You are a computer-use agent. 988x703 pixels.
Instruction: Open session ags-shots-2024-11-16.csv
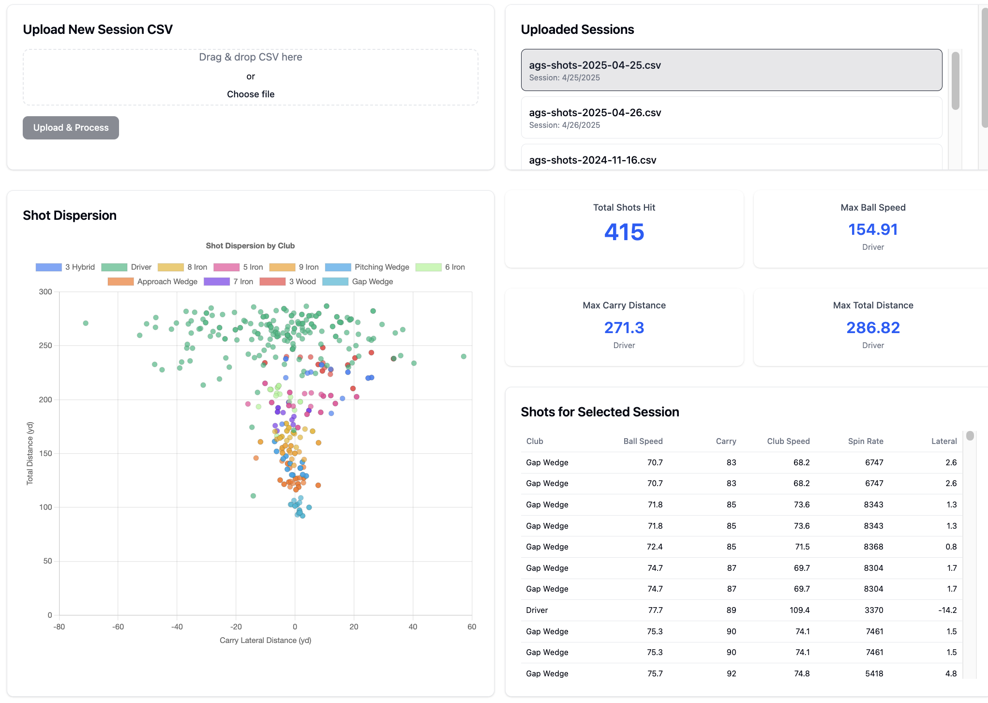[732, 157]
